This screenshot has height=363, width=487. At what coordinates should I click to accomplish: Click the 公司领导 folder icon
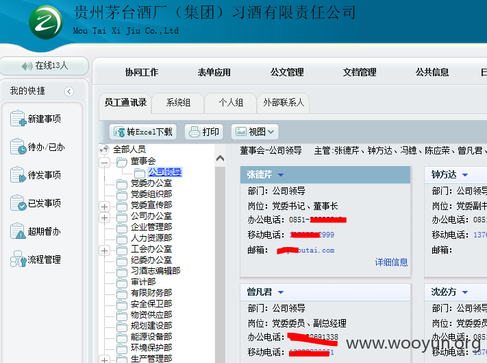(x=140, y=173)
